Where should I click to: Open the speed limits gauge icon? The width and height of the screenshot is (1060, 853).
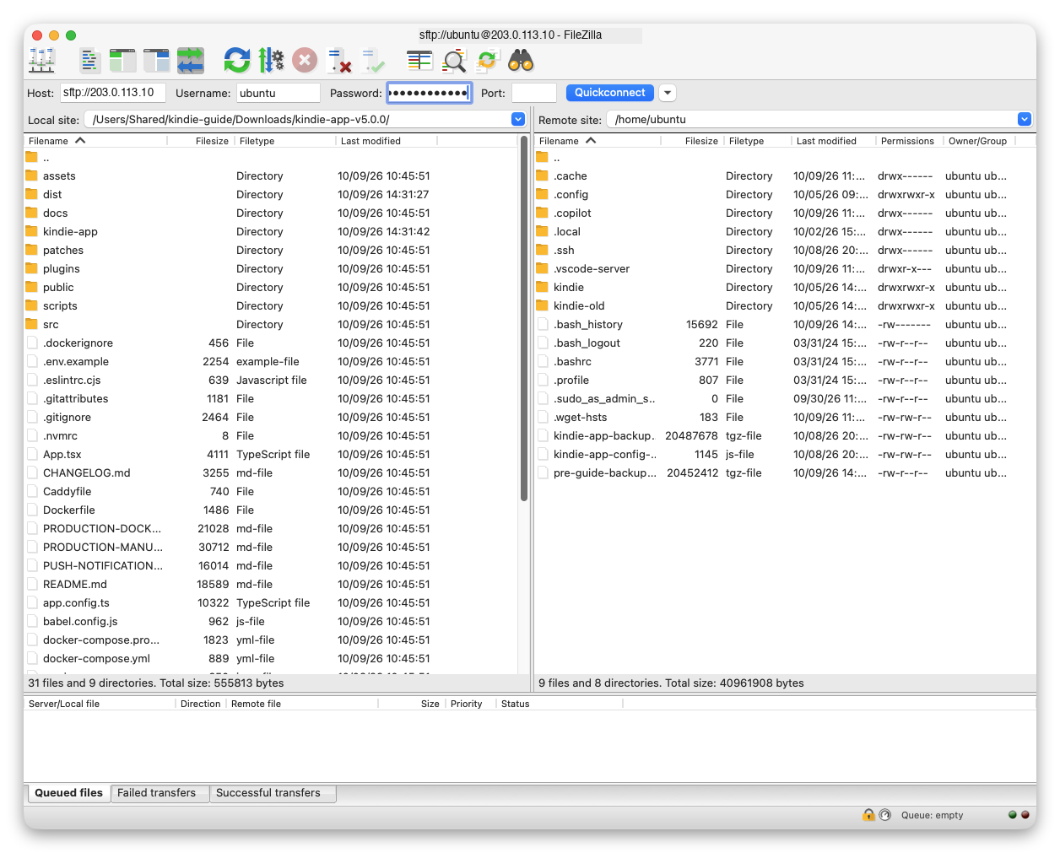tap(884, 815)
